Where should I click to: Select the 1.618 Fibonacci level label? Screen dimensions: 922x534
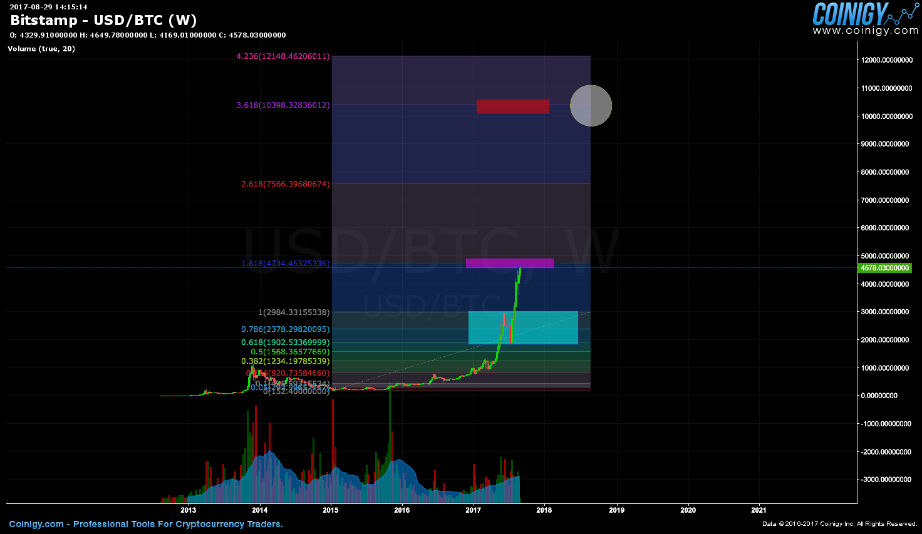(x=285, y=264)
